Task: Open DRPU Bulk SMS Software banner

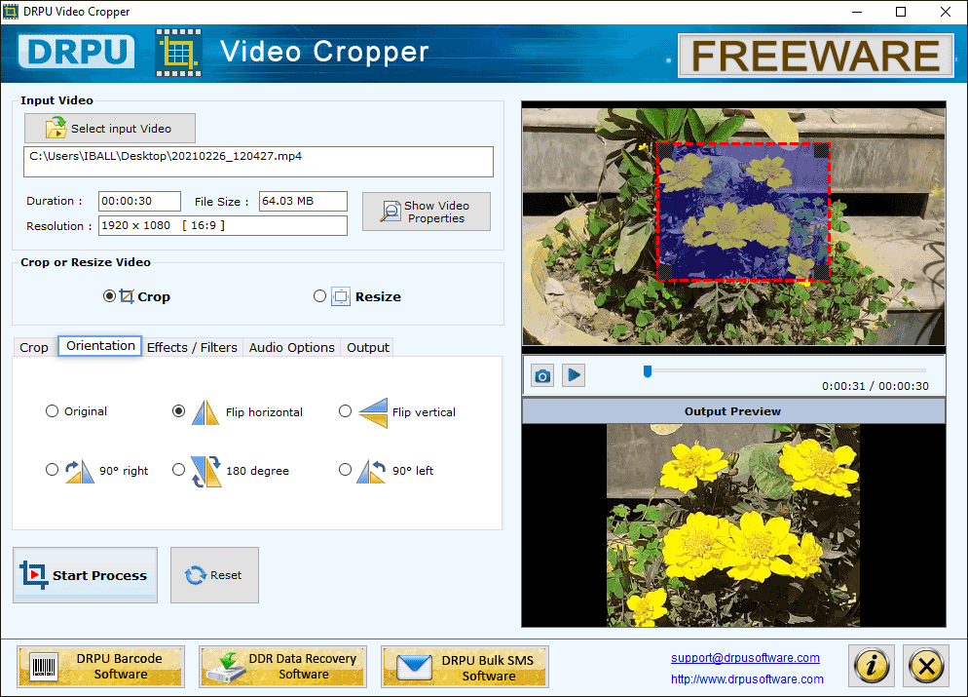Action: pyautogui.click(x=465, y=667)
